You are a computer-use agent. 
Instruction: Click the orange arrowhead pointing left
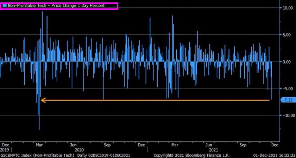tap(43, 100)
